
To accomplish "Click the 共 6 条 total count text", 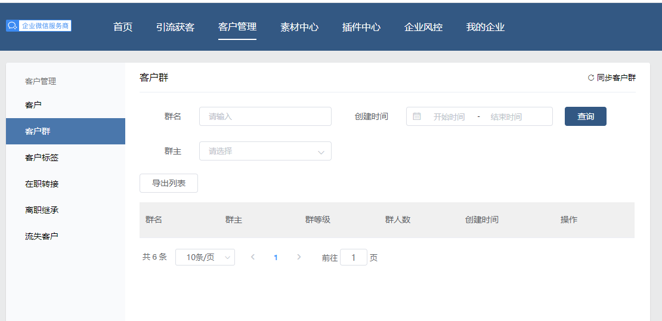I will (154, 257).
